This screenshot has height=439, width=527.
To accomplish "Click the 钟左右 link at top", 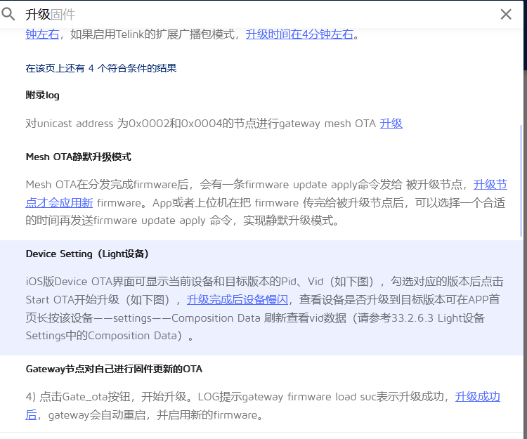I will [42, 34].
